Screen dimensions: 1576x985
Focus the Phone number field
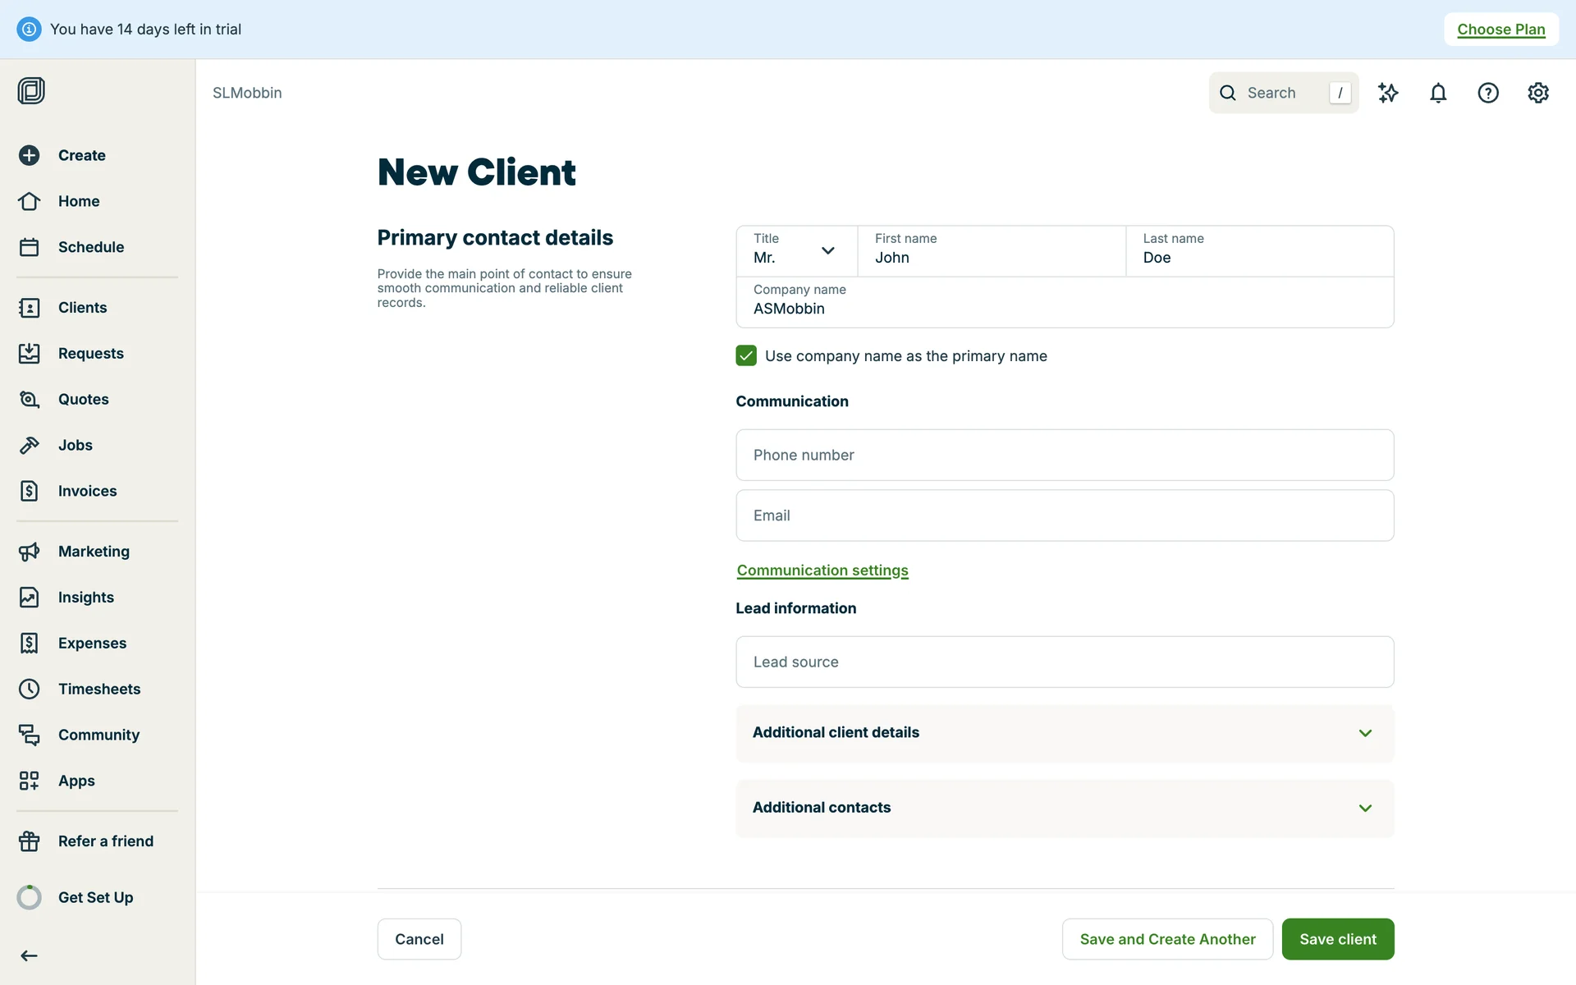click(1065, 455)
